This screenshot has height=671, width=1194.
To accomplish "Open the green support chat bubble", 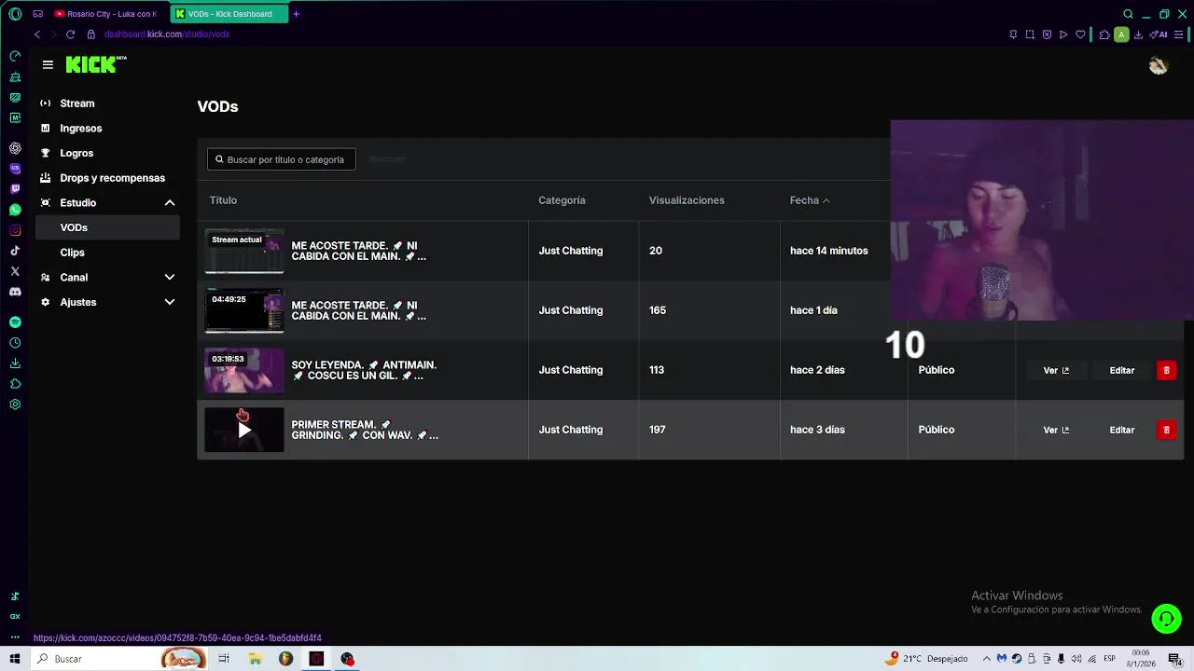I will click(x=1166, y=619).
